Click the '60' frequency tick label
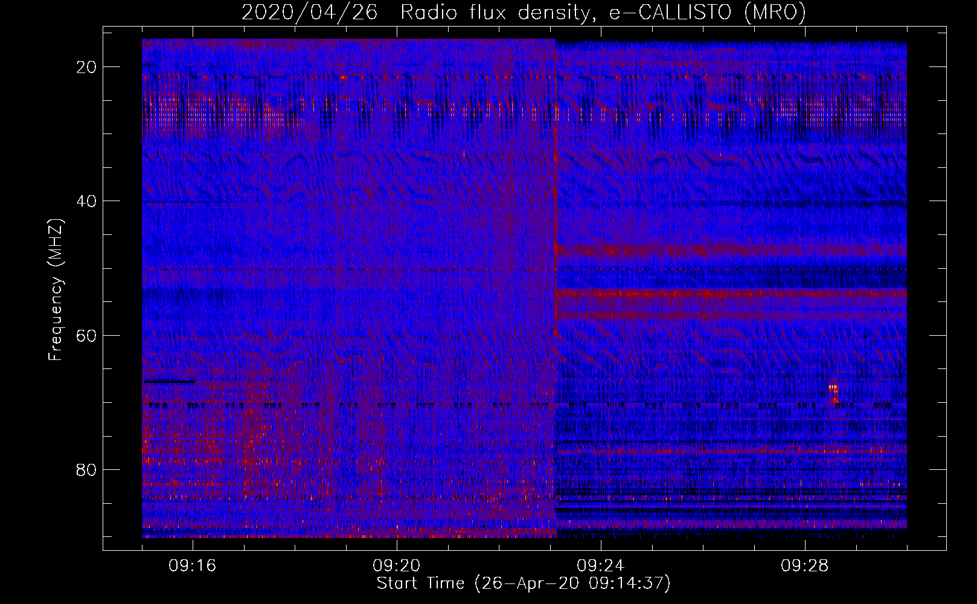The width and height of the screenshot is (977, 604). pos(87,335)
